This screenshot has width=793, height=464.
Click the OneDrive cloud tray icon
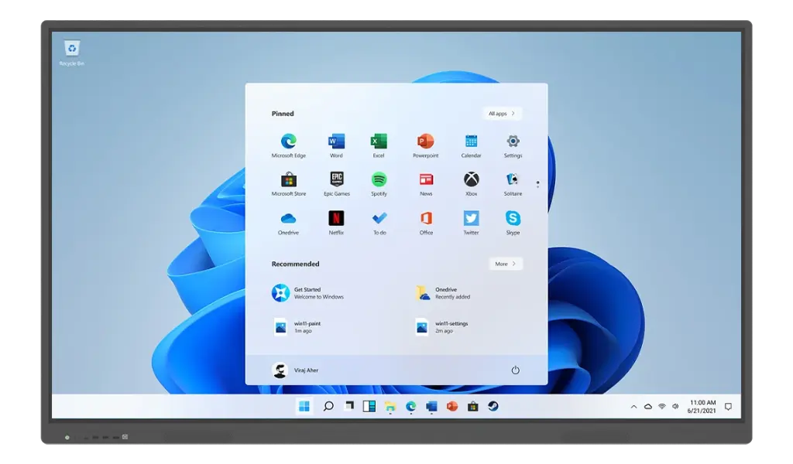[648, 407]
